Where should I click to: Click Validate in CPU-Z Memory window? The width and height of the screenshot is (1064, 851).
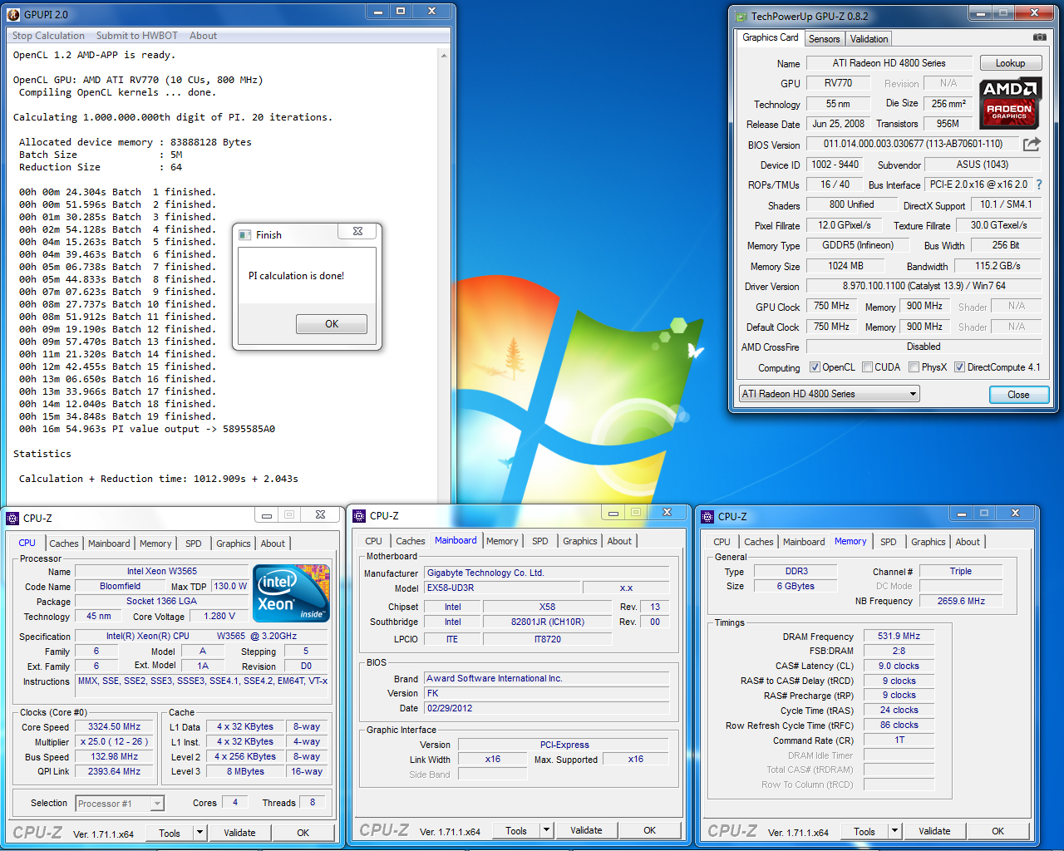pos(934,831)
